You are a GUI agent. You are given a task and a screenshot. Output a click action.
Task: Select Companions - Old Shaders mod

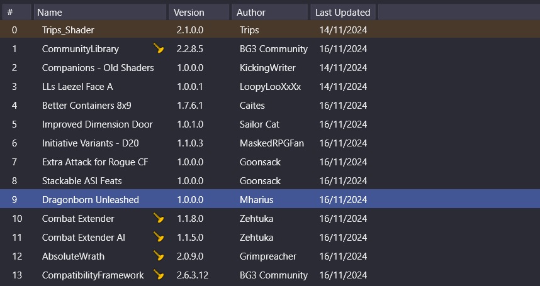pos(98,67)
